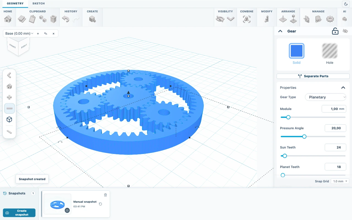Collapse the Gear panel header chevron

pos(280,31)
